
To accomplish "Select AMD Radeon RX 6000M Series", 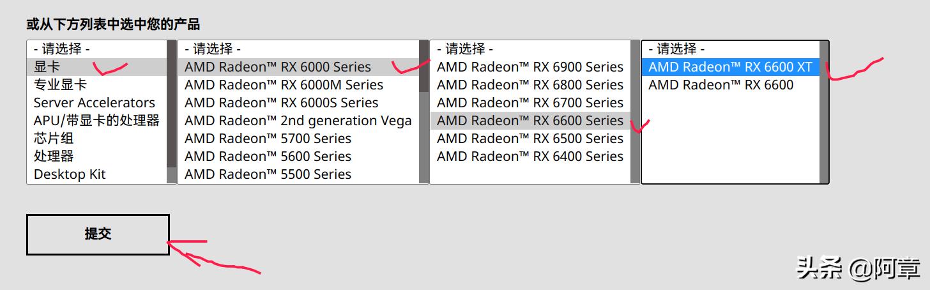I will tap(284, 85).
